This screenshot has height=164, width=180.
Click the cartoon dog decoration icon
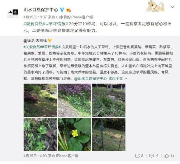tap(155, 6)
